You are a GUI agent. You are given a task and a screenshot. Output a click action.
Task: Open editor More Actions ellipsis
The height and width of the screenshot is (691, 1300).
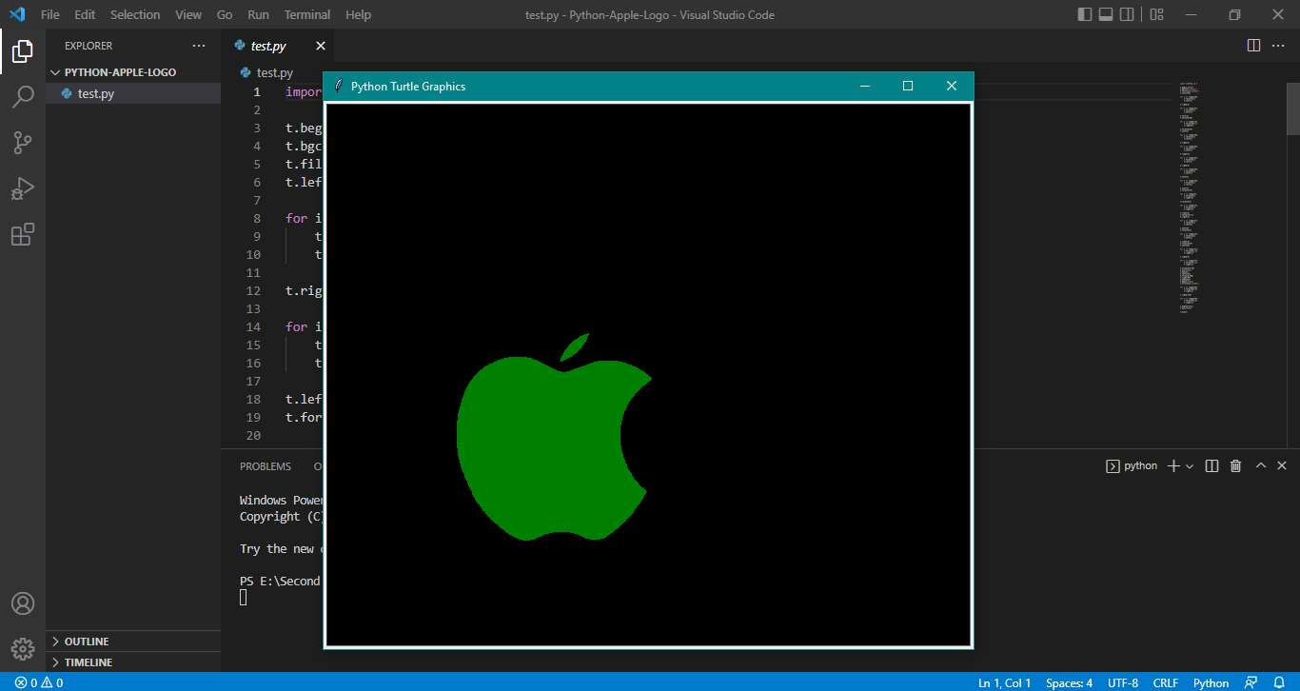click(1278, 46)
